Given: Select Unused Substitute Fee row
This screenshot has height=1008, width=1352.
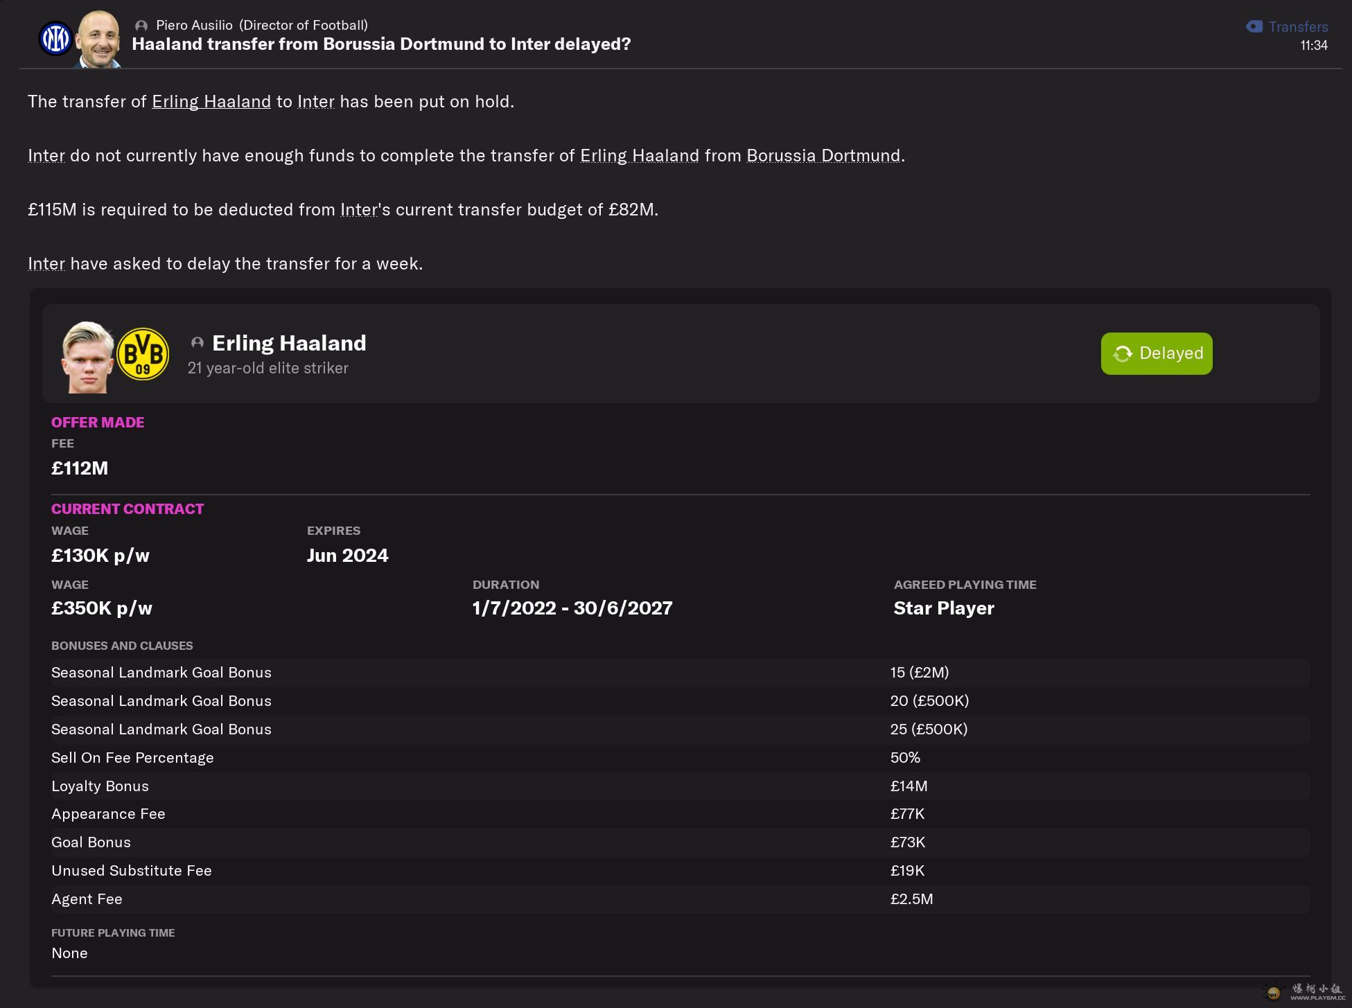Looking at the screenshot, I should 680,871.
